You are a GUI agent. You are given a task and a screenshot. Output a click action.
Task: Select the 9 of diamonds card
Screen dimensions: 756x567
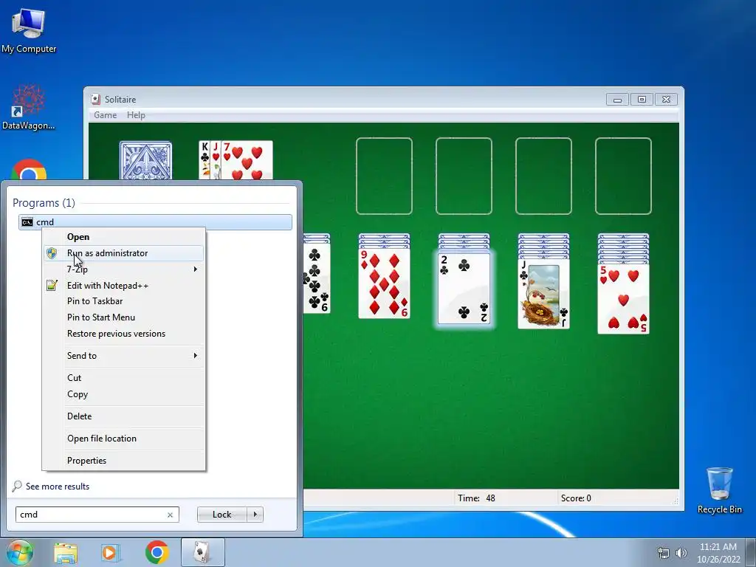(384, 283)
